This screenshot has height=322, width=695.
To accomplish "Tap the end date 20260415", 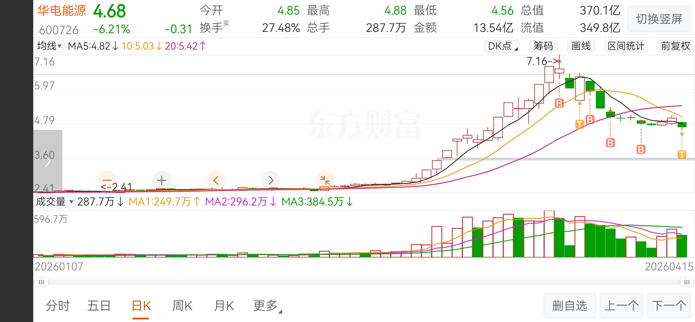I will point(669,267).
